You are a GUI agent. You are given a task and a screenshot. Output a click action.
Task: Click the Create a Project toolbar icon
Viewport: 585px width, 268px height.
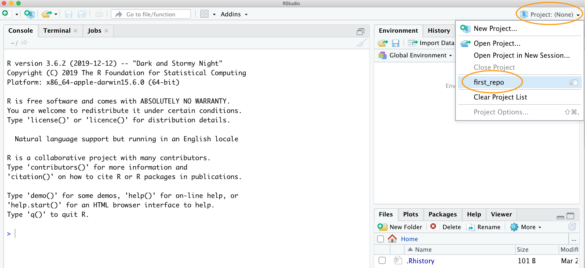tap(29, 14)
